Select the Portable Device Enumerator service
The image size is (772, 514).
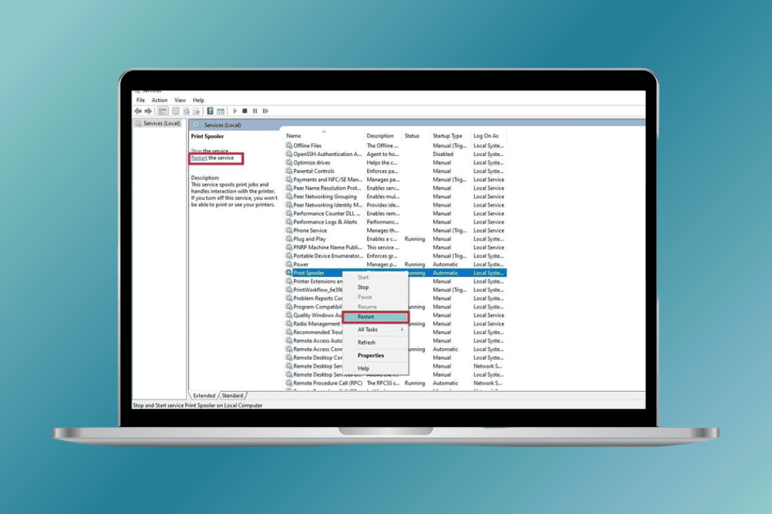(396, 256)
